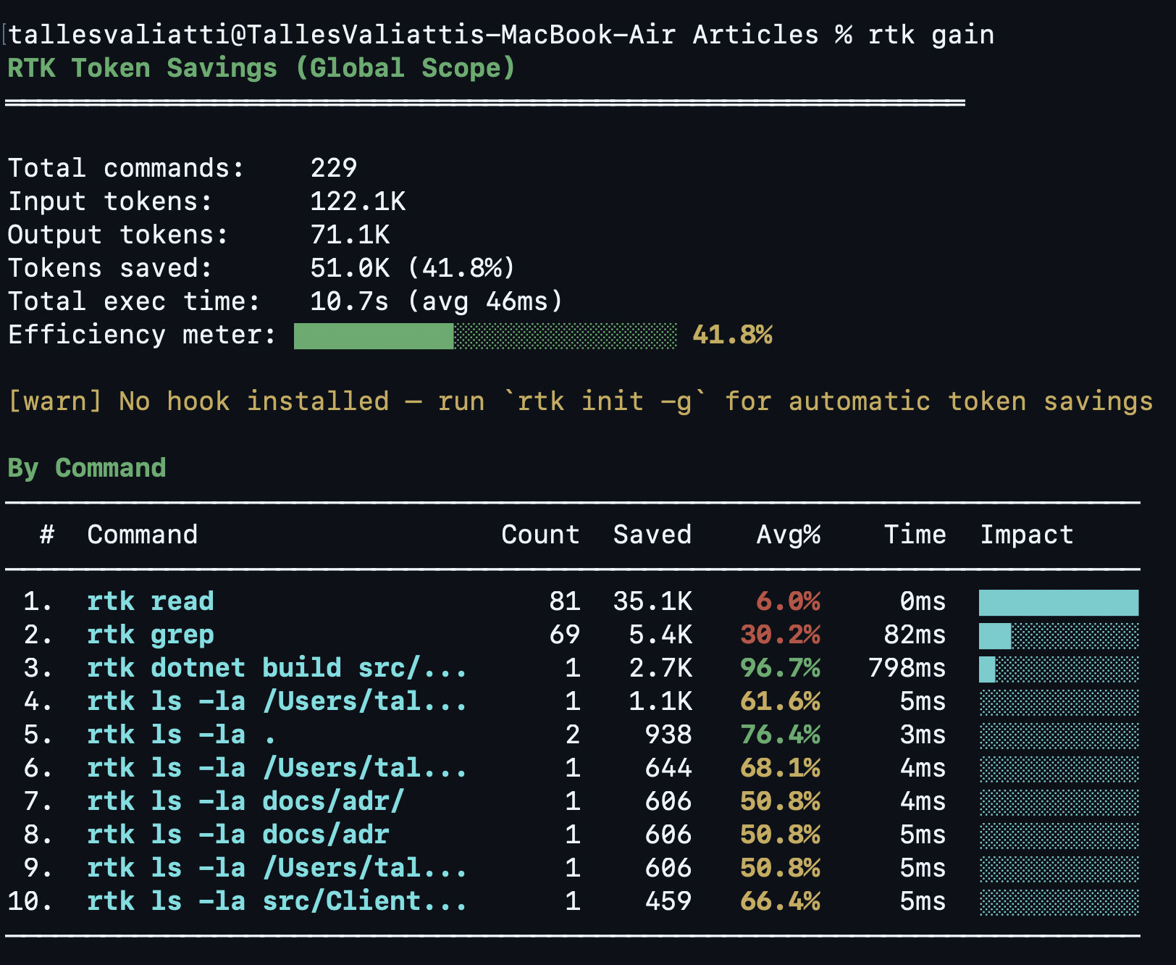Click the impact bar for rtk dotnet build
The image size is (1176, 965).
(1059, 669)
